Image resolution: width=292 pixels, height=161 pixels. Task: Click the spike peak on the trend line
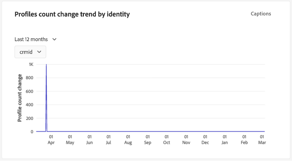coord(46,65)
